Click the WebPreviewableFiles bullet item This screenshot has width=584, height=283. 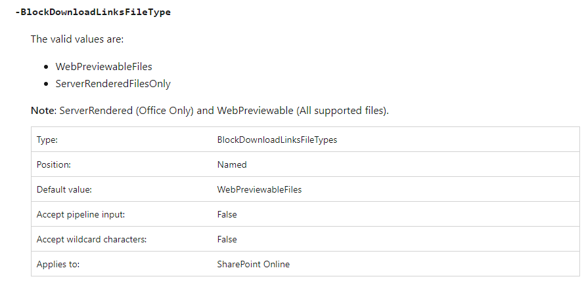(104, 66)
